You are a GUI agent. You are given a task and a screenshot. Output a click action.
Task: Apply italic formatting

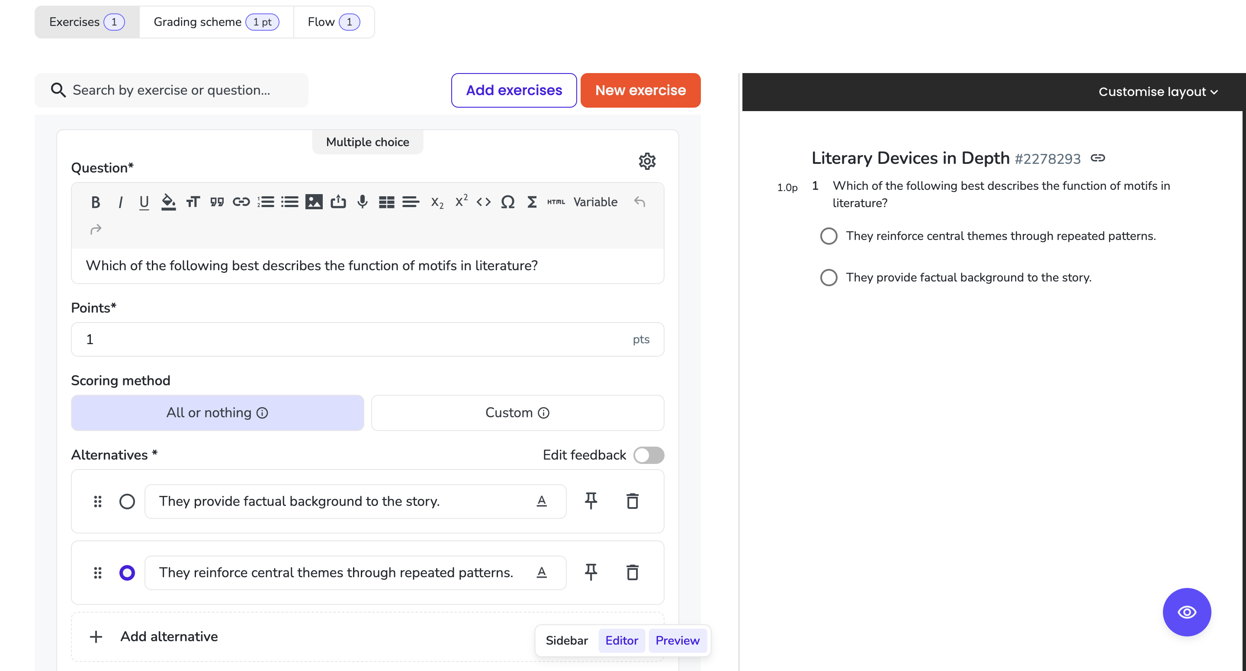pos(120,202)
